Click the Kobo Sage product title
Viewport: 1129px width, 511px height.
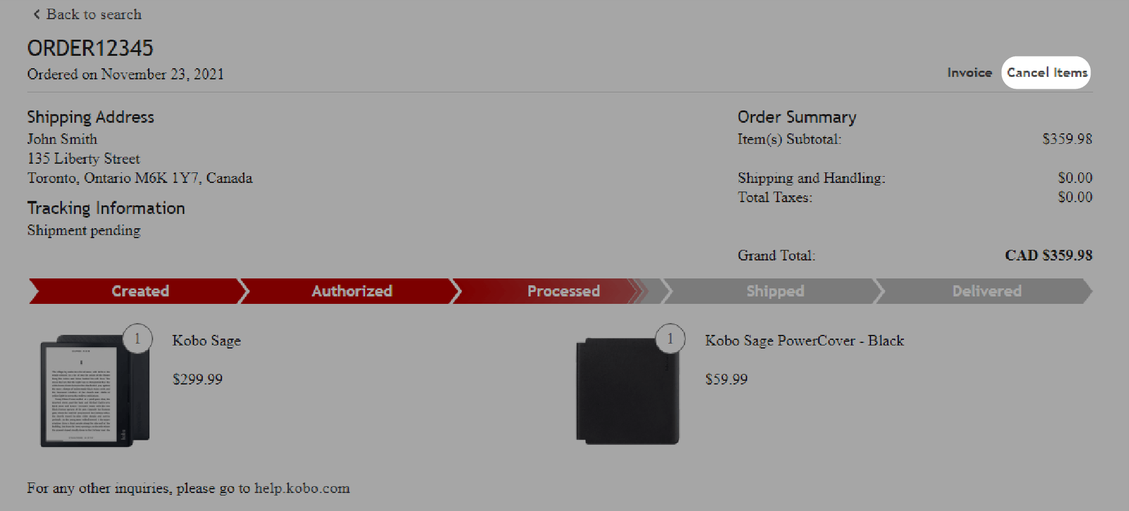pyautogui.click(x=206, y=340)
